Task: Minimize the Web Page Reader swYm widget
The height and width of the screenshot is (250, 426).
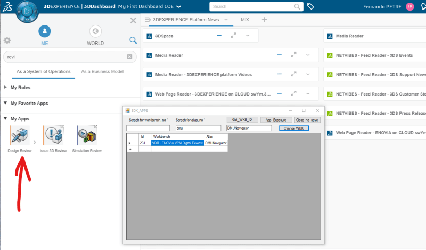Action: click(x=279, y=93)
